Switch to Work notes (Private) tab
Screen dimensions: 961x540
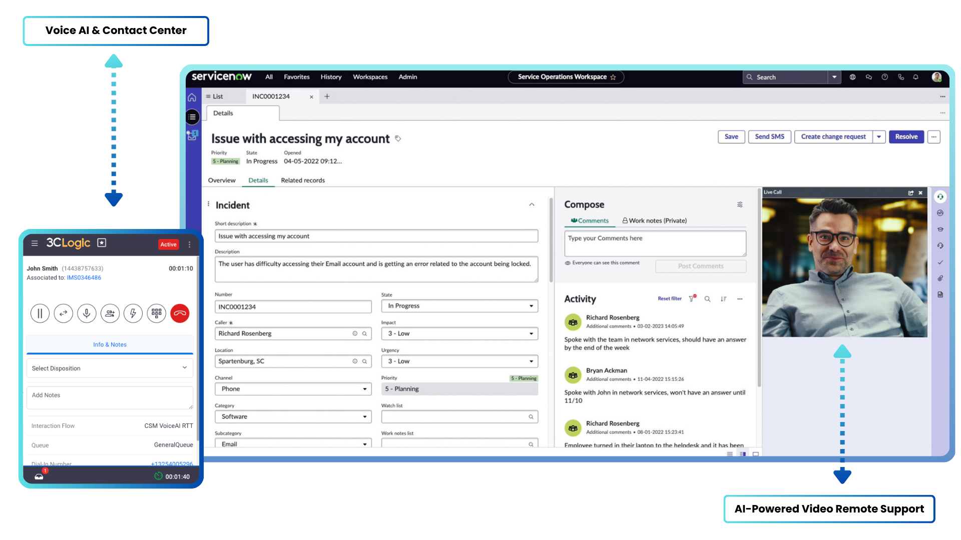(654, 220)
